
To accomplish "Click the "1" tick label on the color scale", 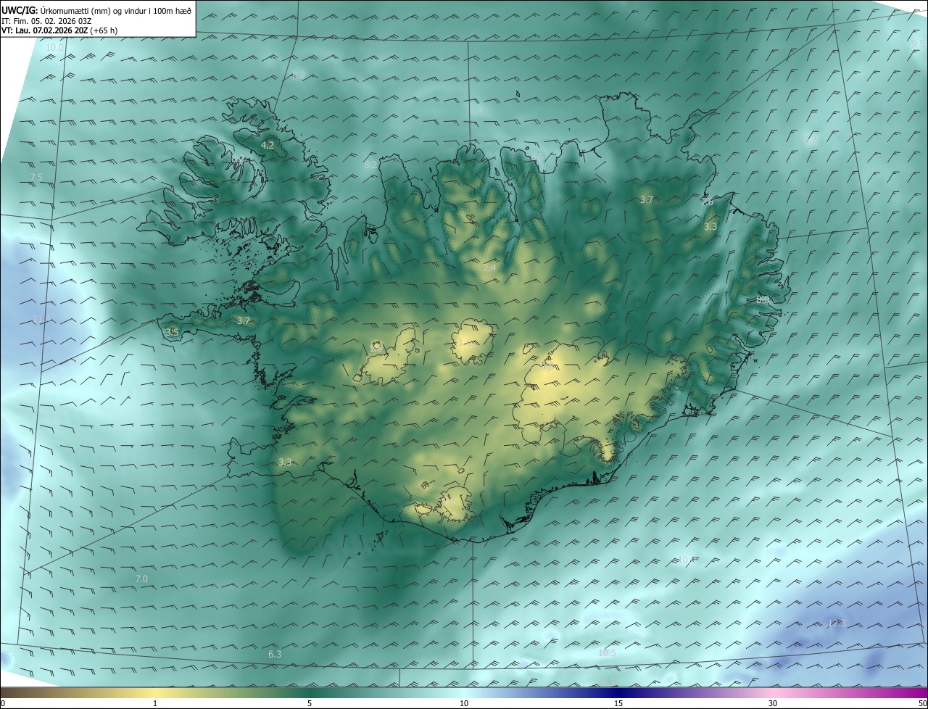I will (x=155, y=703).
